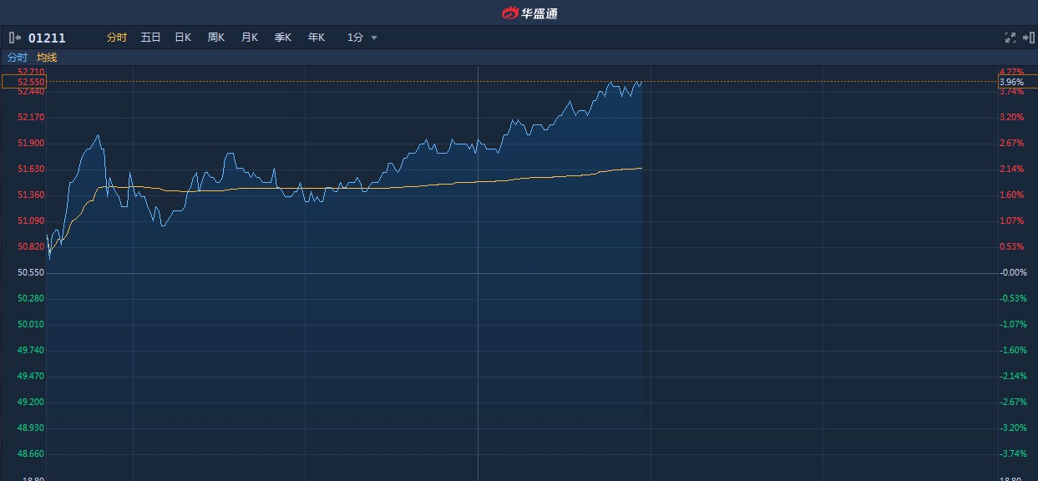Select the 周K chart view
The height and width of the screenshot is (481, 1038).
coord(215,38)
